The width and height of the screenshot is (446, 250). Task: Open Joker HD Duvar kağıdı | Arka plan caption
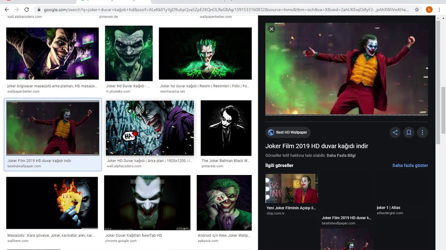pyautogui.click(x=149, y=161)
